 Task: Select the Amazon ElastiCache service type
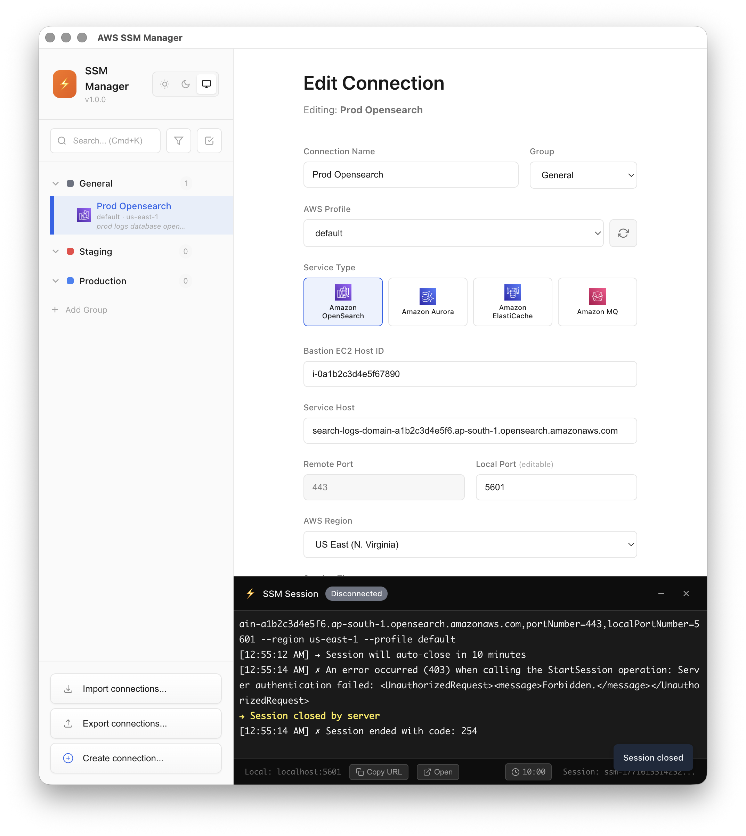(512, 302)
